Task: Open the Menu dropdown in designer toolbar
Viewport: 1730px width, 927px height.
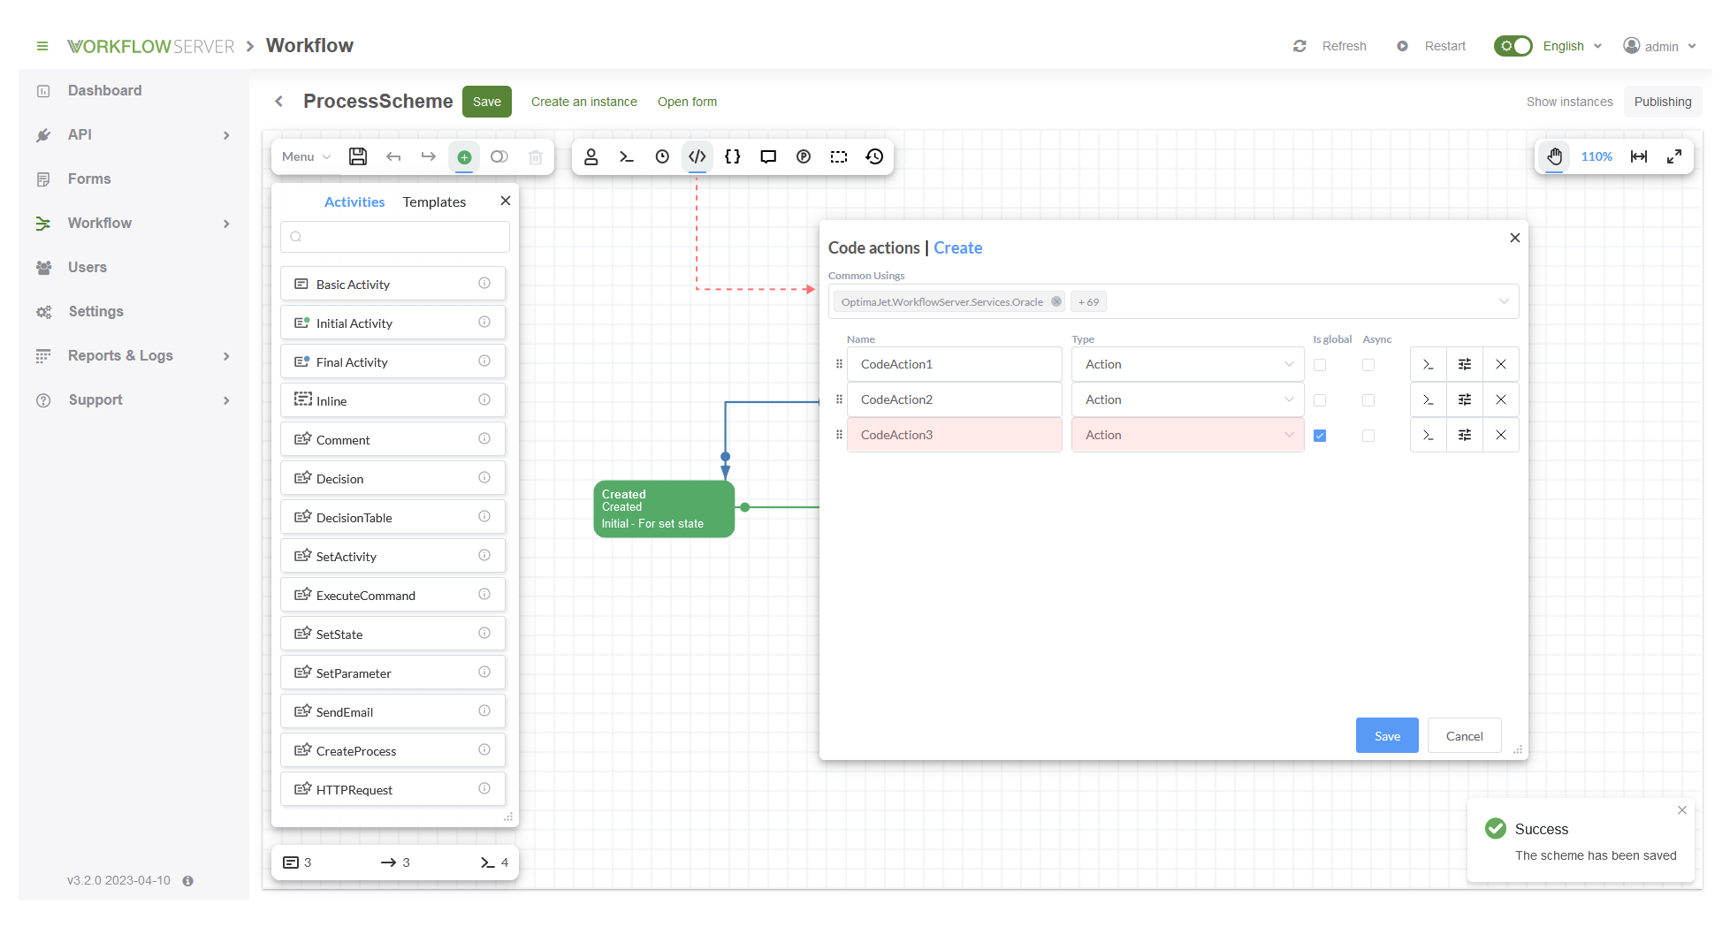Action: [x=307, y=156]
